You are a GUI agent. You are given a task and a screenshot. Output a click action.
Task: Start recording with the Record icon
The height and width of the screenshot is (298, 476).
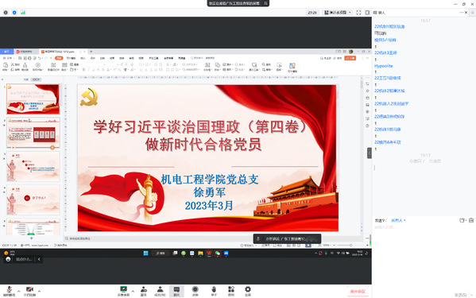pyautogui.click(x=195, y=291)
